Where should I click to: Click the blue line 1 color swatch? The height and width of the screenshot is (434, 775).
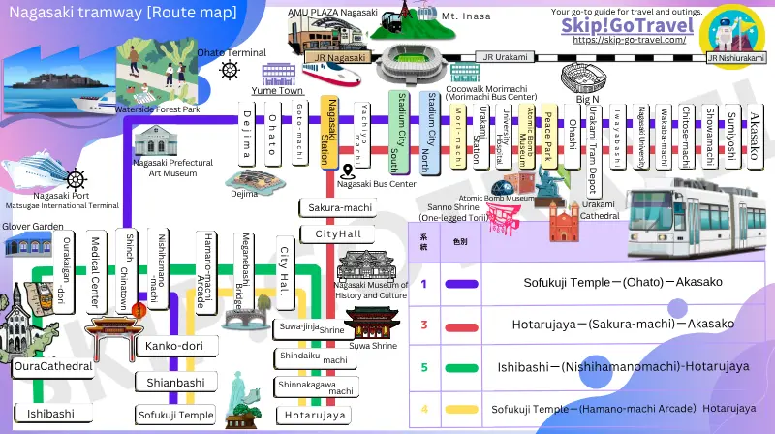pyautogui.click(x=461, y=284)
